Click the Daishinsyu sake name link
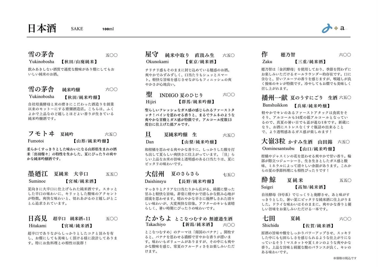The width and height of the screenshot is (378, 267). (155, 181)
